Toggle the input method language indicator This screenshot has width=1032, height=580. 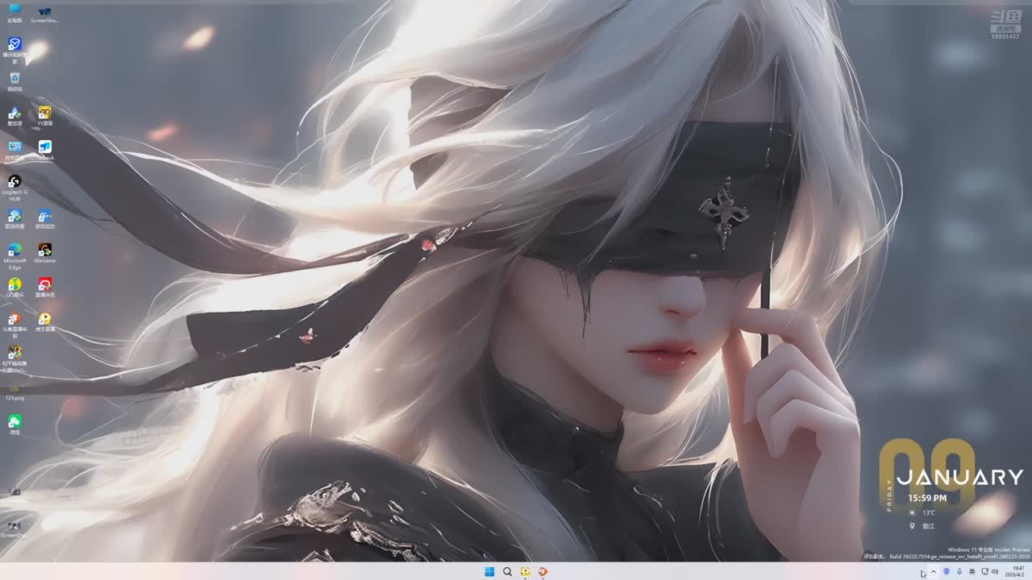[972, 572]
